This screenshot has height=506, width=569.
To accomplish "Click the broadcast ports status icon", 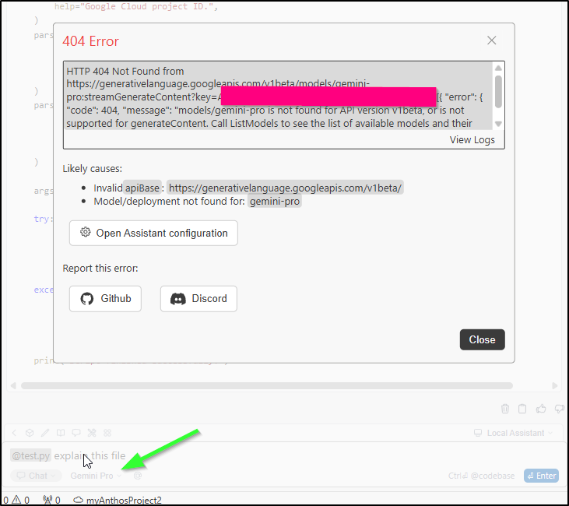I will coord(51,501).
